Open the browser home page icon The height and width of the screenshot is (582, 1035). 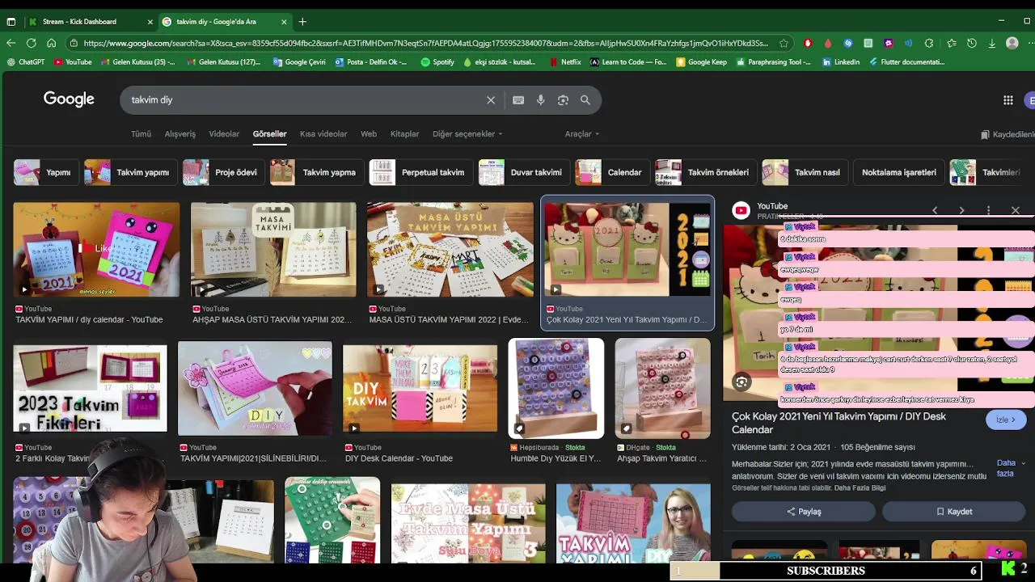(x=51, y=43)
